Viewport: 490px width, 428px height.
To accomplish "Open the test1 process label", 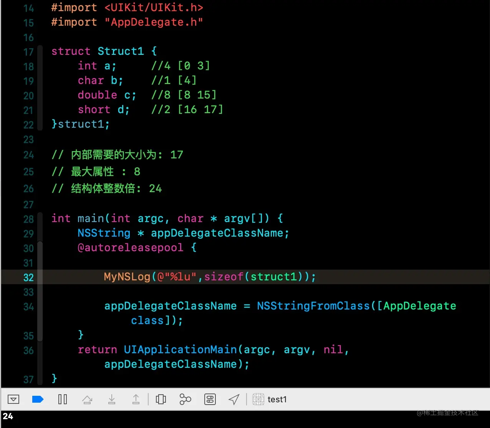I will 277,400.
